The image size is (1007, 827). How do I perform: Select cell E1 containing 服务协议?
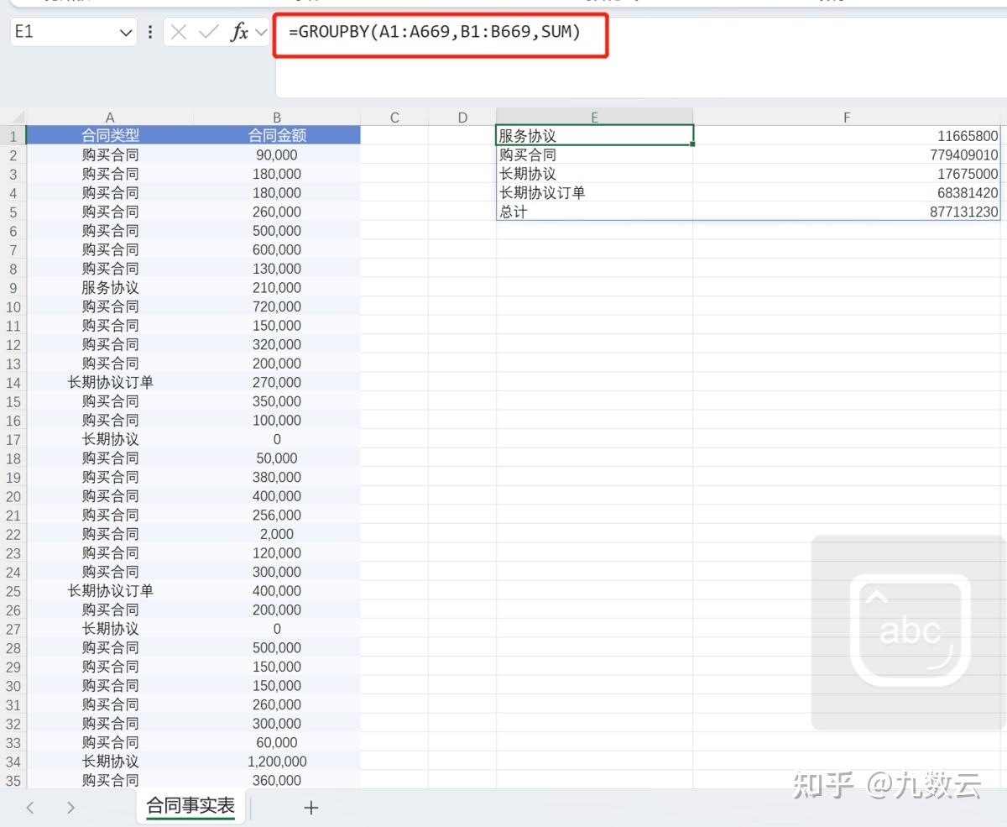coord(594,135)
